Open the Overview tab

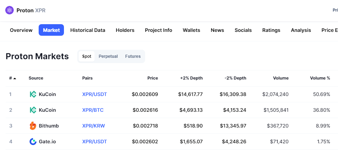coord(21,30)
